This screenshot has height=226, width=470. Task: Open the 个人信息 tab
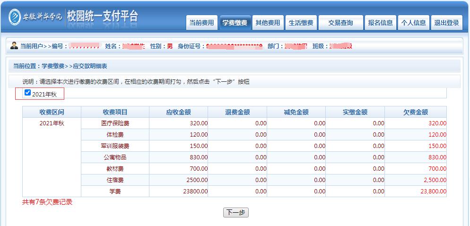click(413, 23)
